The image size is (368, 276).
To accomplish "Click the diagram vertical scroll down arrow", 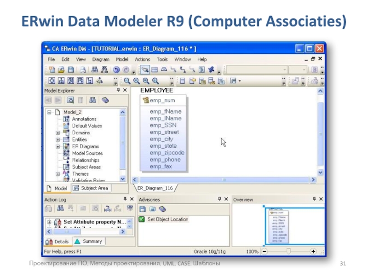I will (x=320, y=172).
